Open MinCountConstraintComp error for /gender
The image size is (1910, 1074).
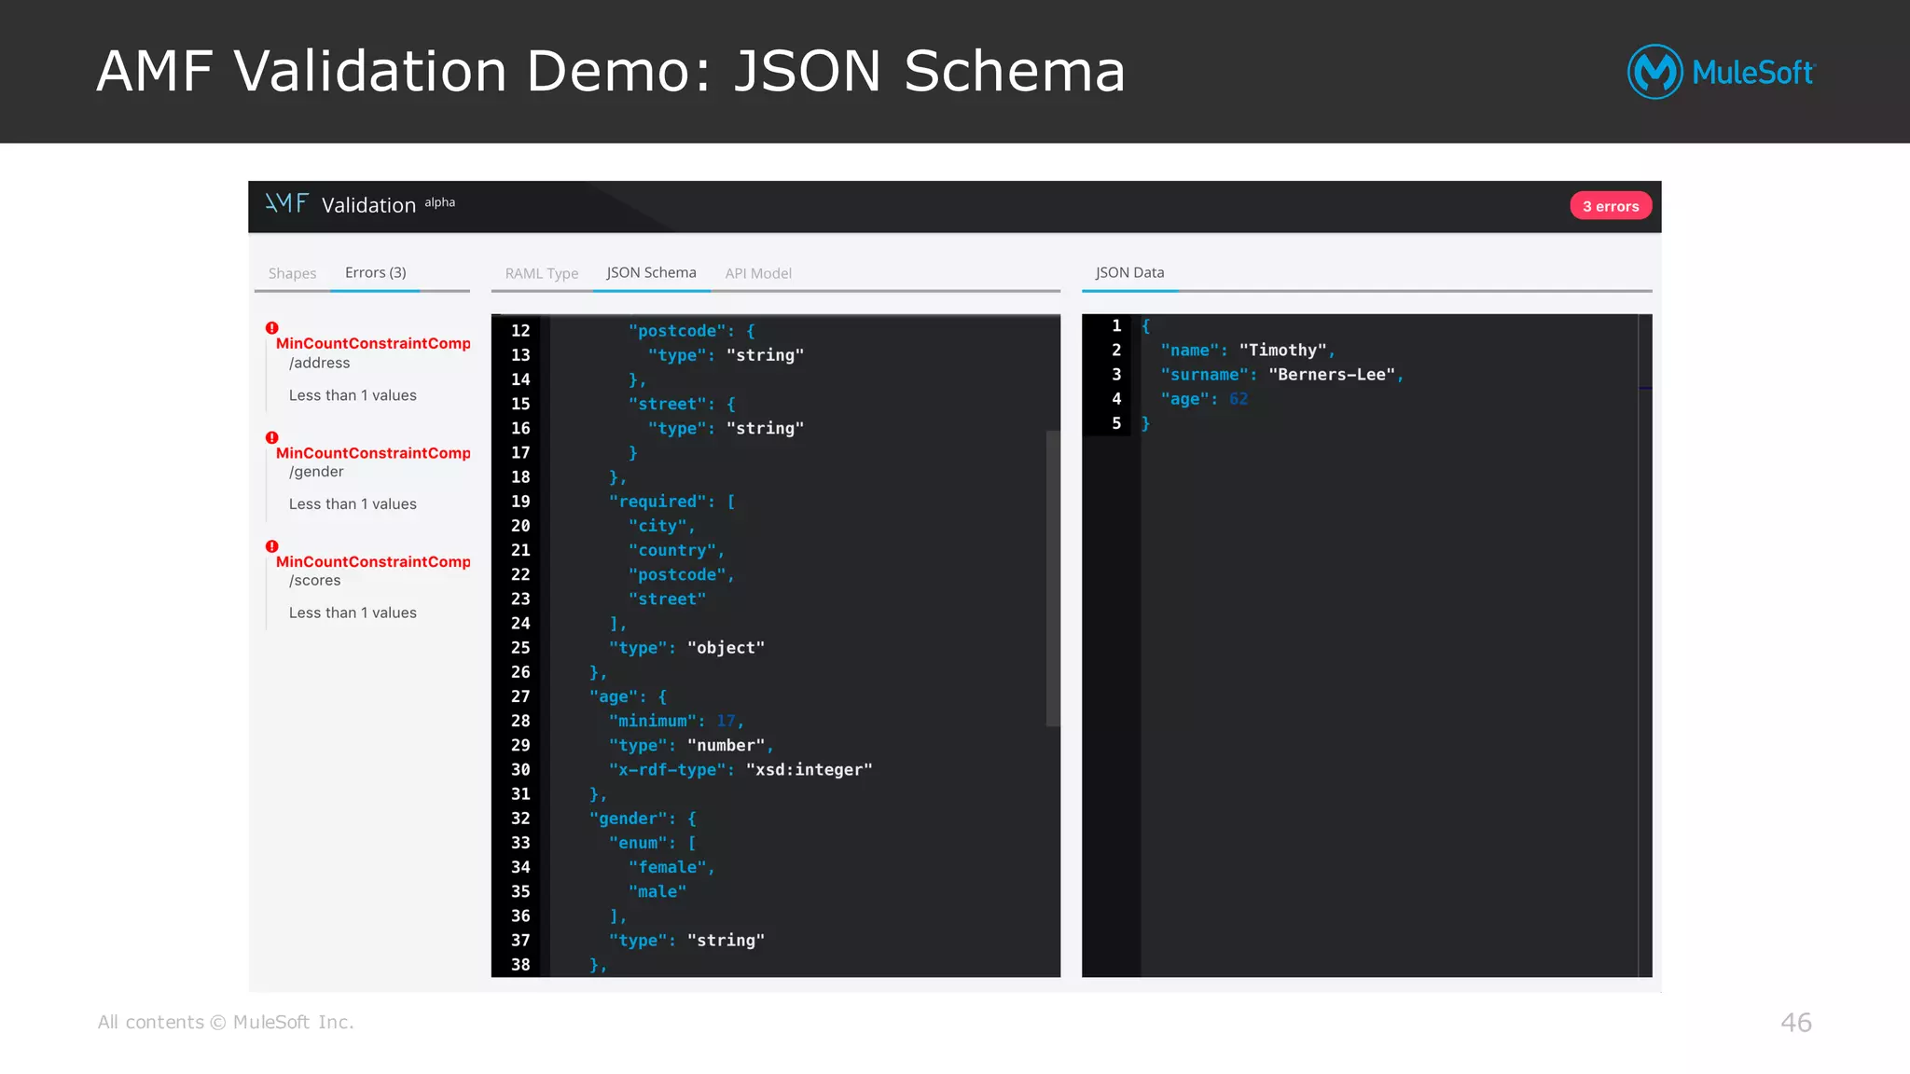tap(373, 452)
